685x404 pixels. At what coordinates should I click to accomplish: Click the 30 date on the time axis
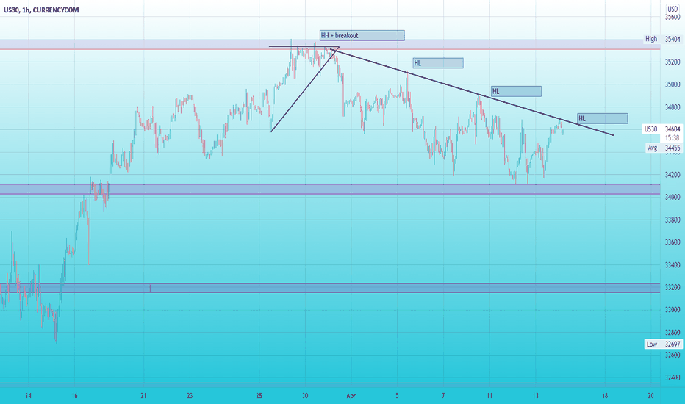pyautogui.click(x=305, y=396)
